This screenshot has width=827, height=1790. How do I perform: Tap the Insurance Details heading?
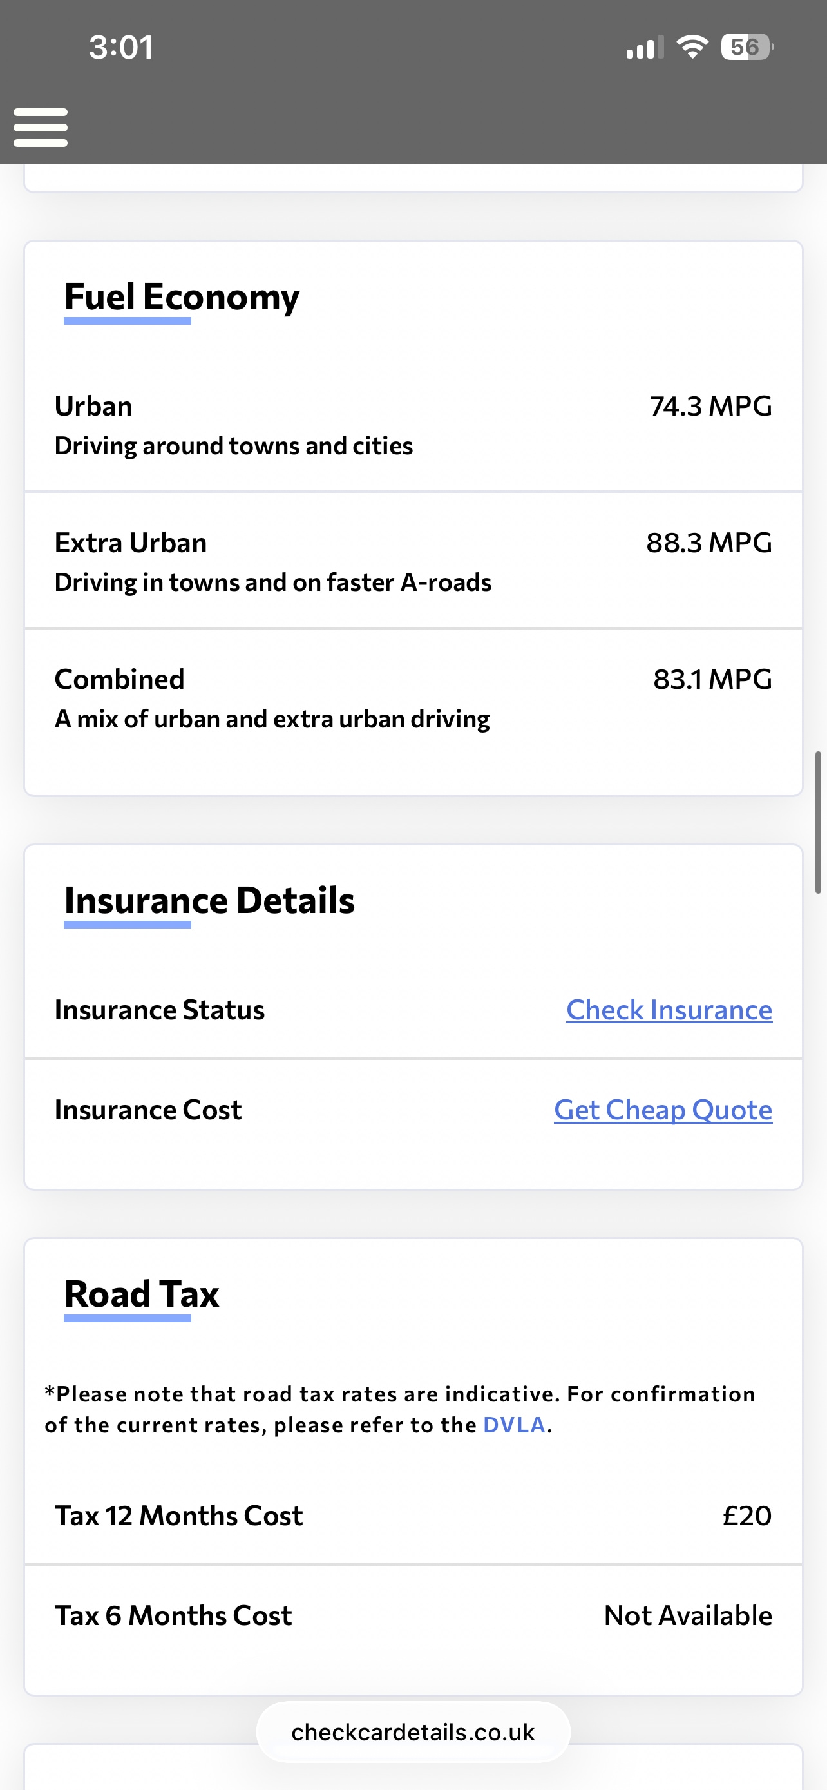[209, 901]
